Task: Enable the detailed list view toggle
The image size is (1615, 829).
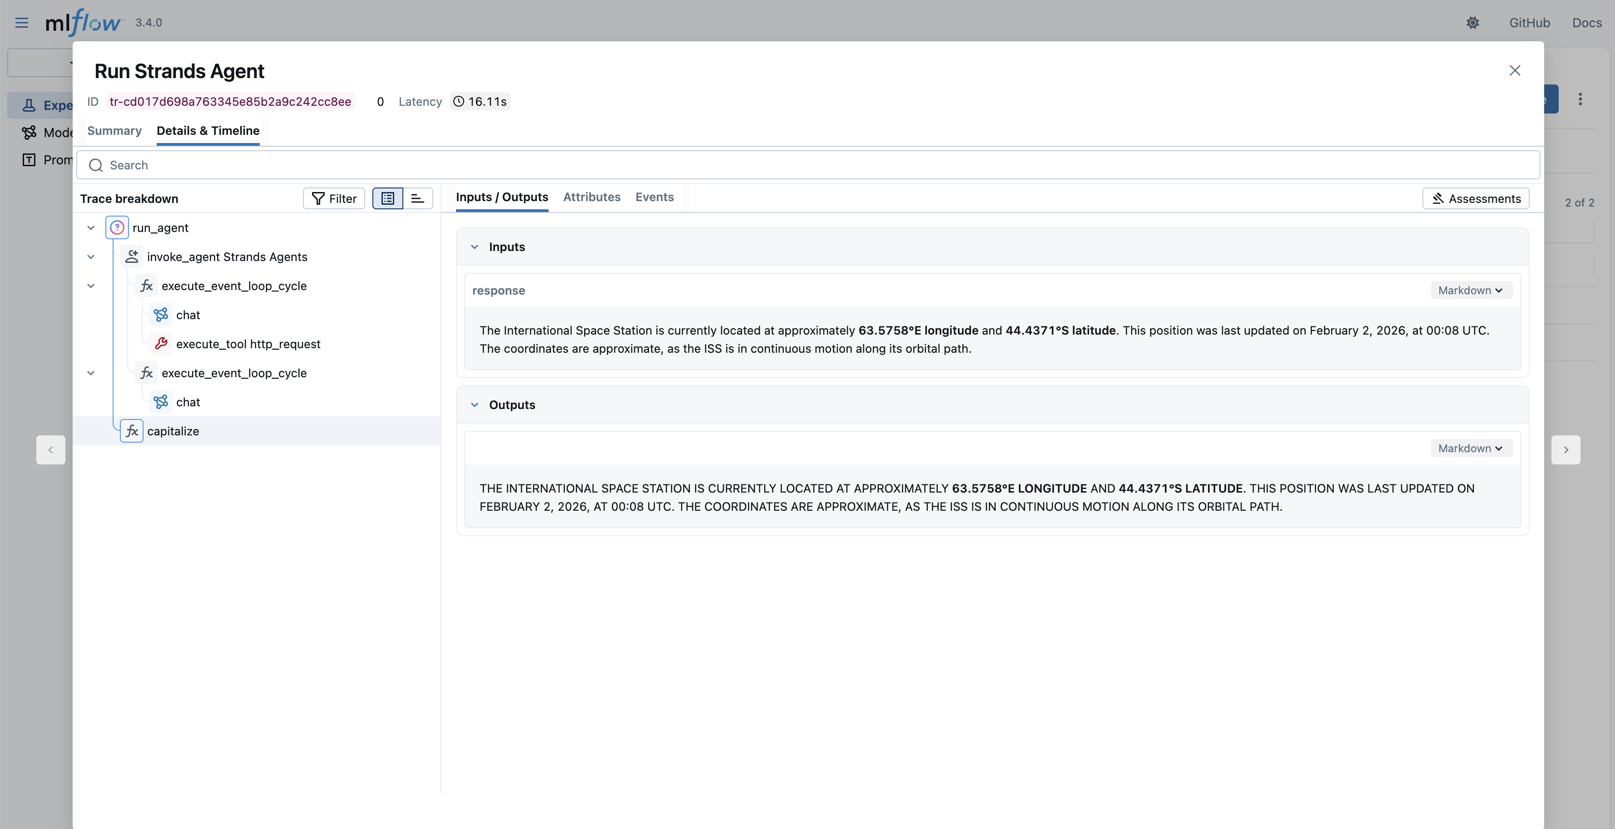Action: [387, 198]
